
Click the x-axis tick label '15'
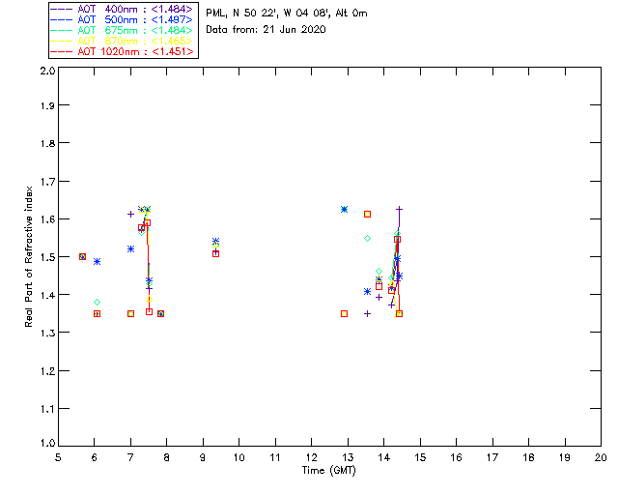point(420,457)
